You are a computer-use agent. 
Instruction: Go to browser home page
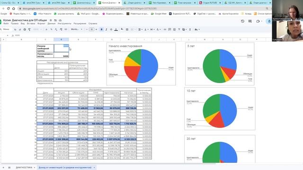click(14, 8)
